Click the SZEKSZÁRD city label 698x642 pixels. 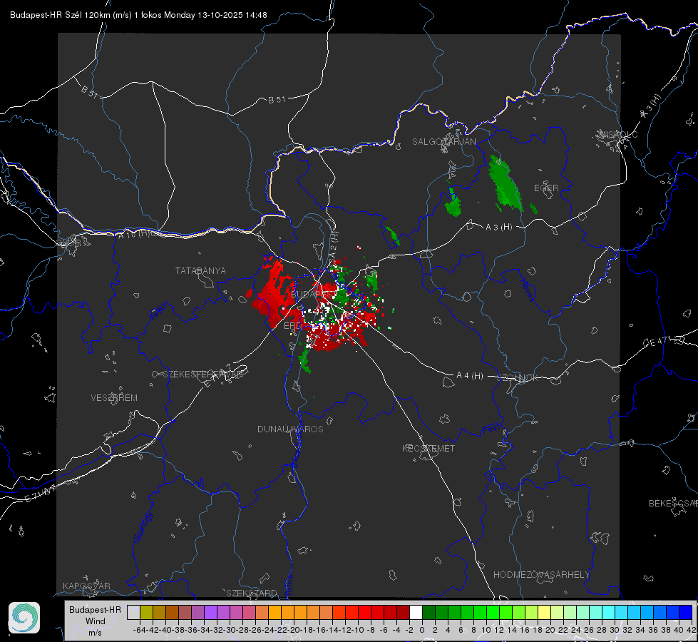tap(252, 593)
